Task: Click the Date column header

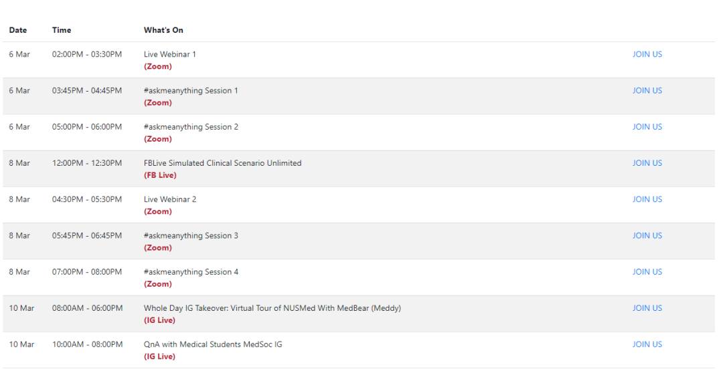Action: pyautogui.click(x=17, y=30)
